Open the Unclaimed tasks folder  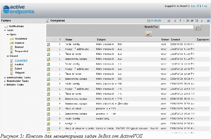(21, 39)
